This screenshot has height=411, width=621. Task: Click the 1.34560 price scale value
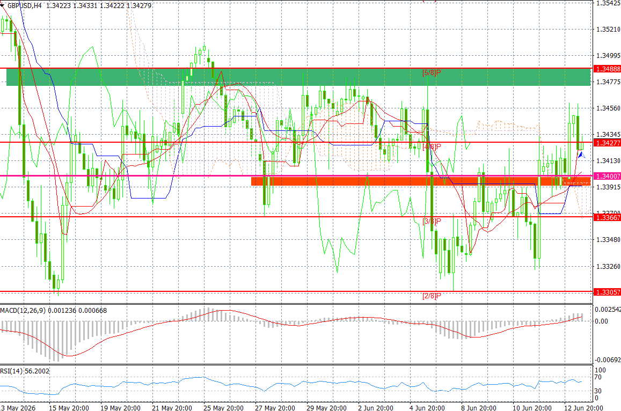click(608, 108)
